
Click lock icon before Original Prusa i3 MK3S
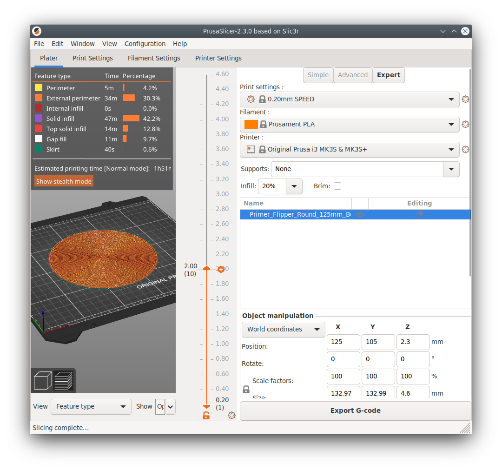[262, 150]
